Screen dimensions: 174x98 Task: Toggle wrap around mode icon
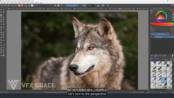coord(108,5)
